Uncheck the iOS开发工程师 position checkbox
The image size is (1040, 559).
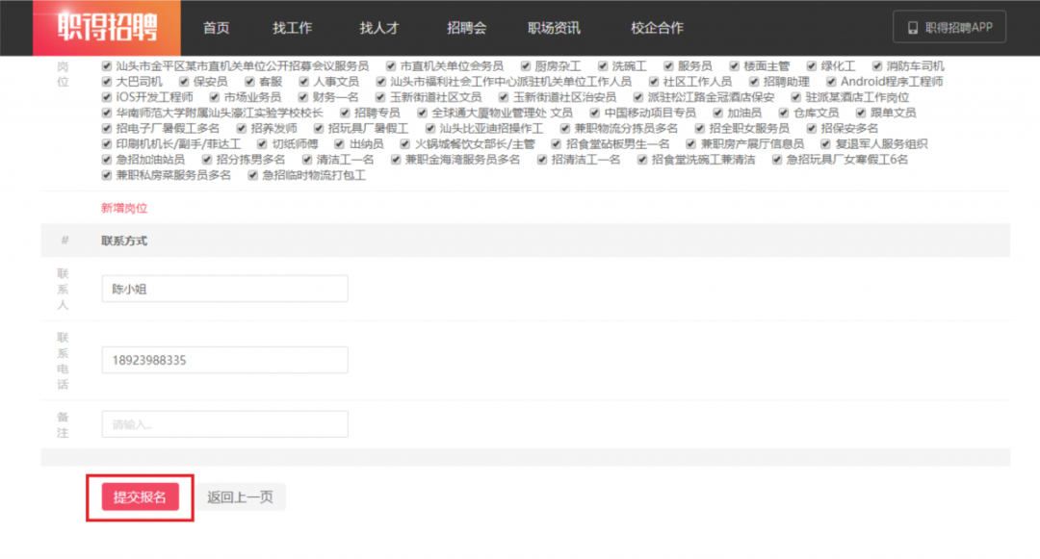[x=108, y=97]
